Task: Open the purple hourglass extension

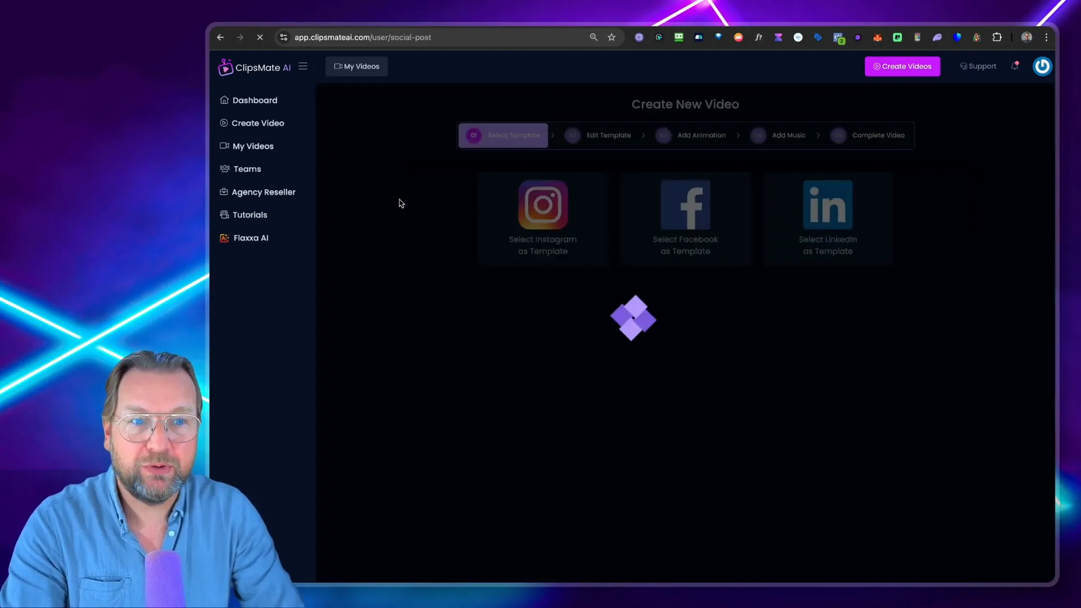Action: tap(778, 37)
